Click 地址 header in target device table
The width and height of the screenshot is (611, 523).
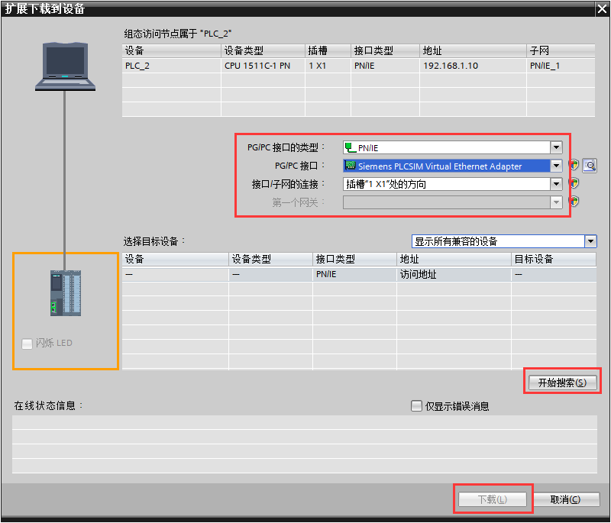coord(454,259)
